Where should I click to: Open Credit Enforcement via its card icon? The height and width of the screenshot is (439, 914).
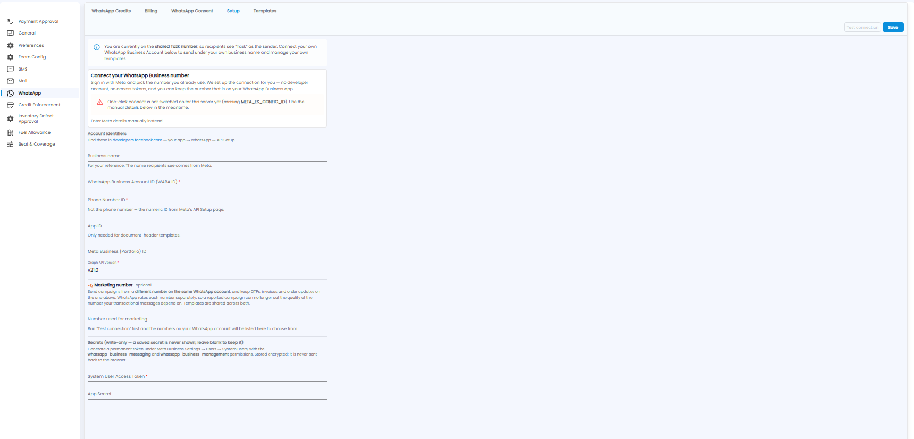coord(10,105)
